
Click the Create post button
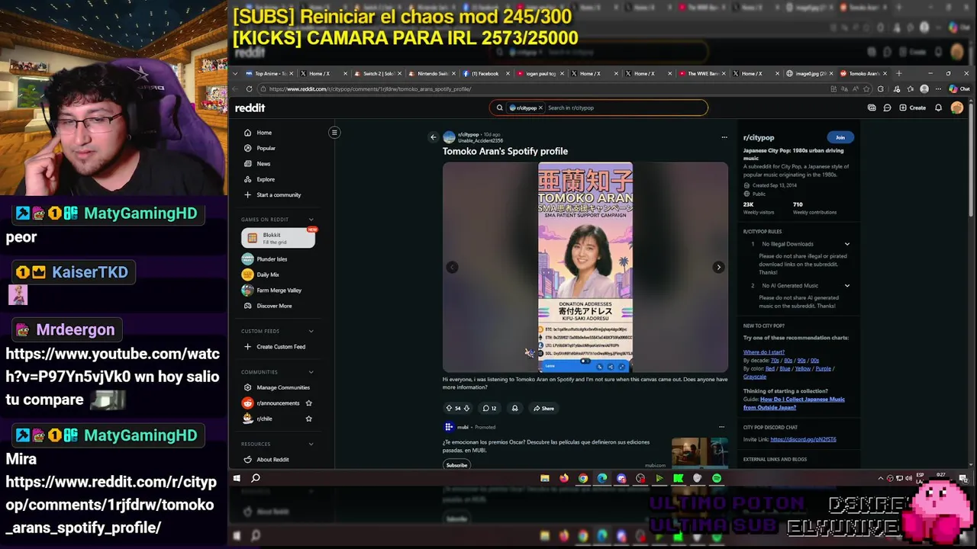coord(912,108)
